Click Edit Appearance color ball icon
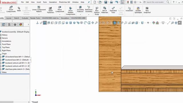This screenshot has width=183, height=103. coord(154,23)
